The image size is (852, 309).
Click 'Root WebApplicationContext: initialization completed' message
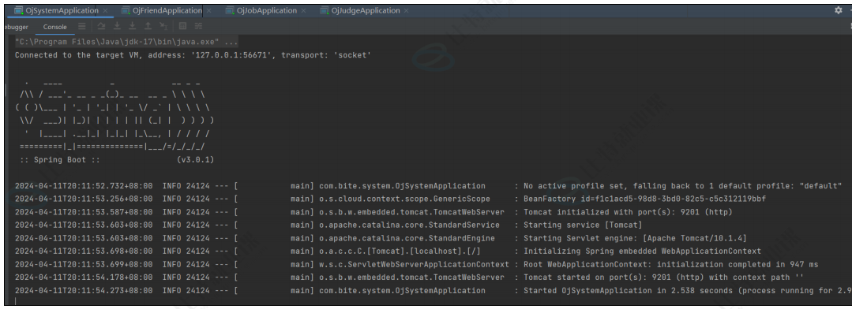pyautogui.click(x=670, y=264)
